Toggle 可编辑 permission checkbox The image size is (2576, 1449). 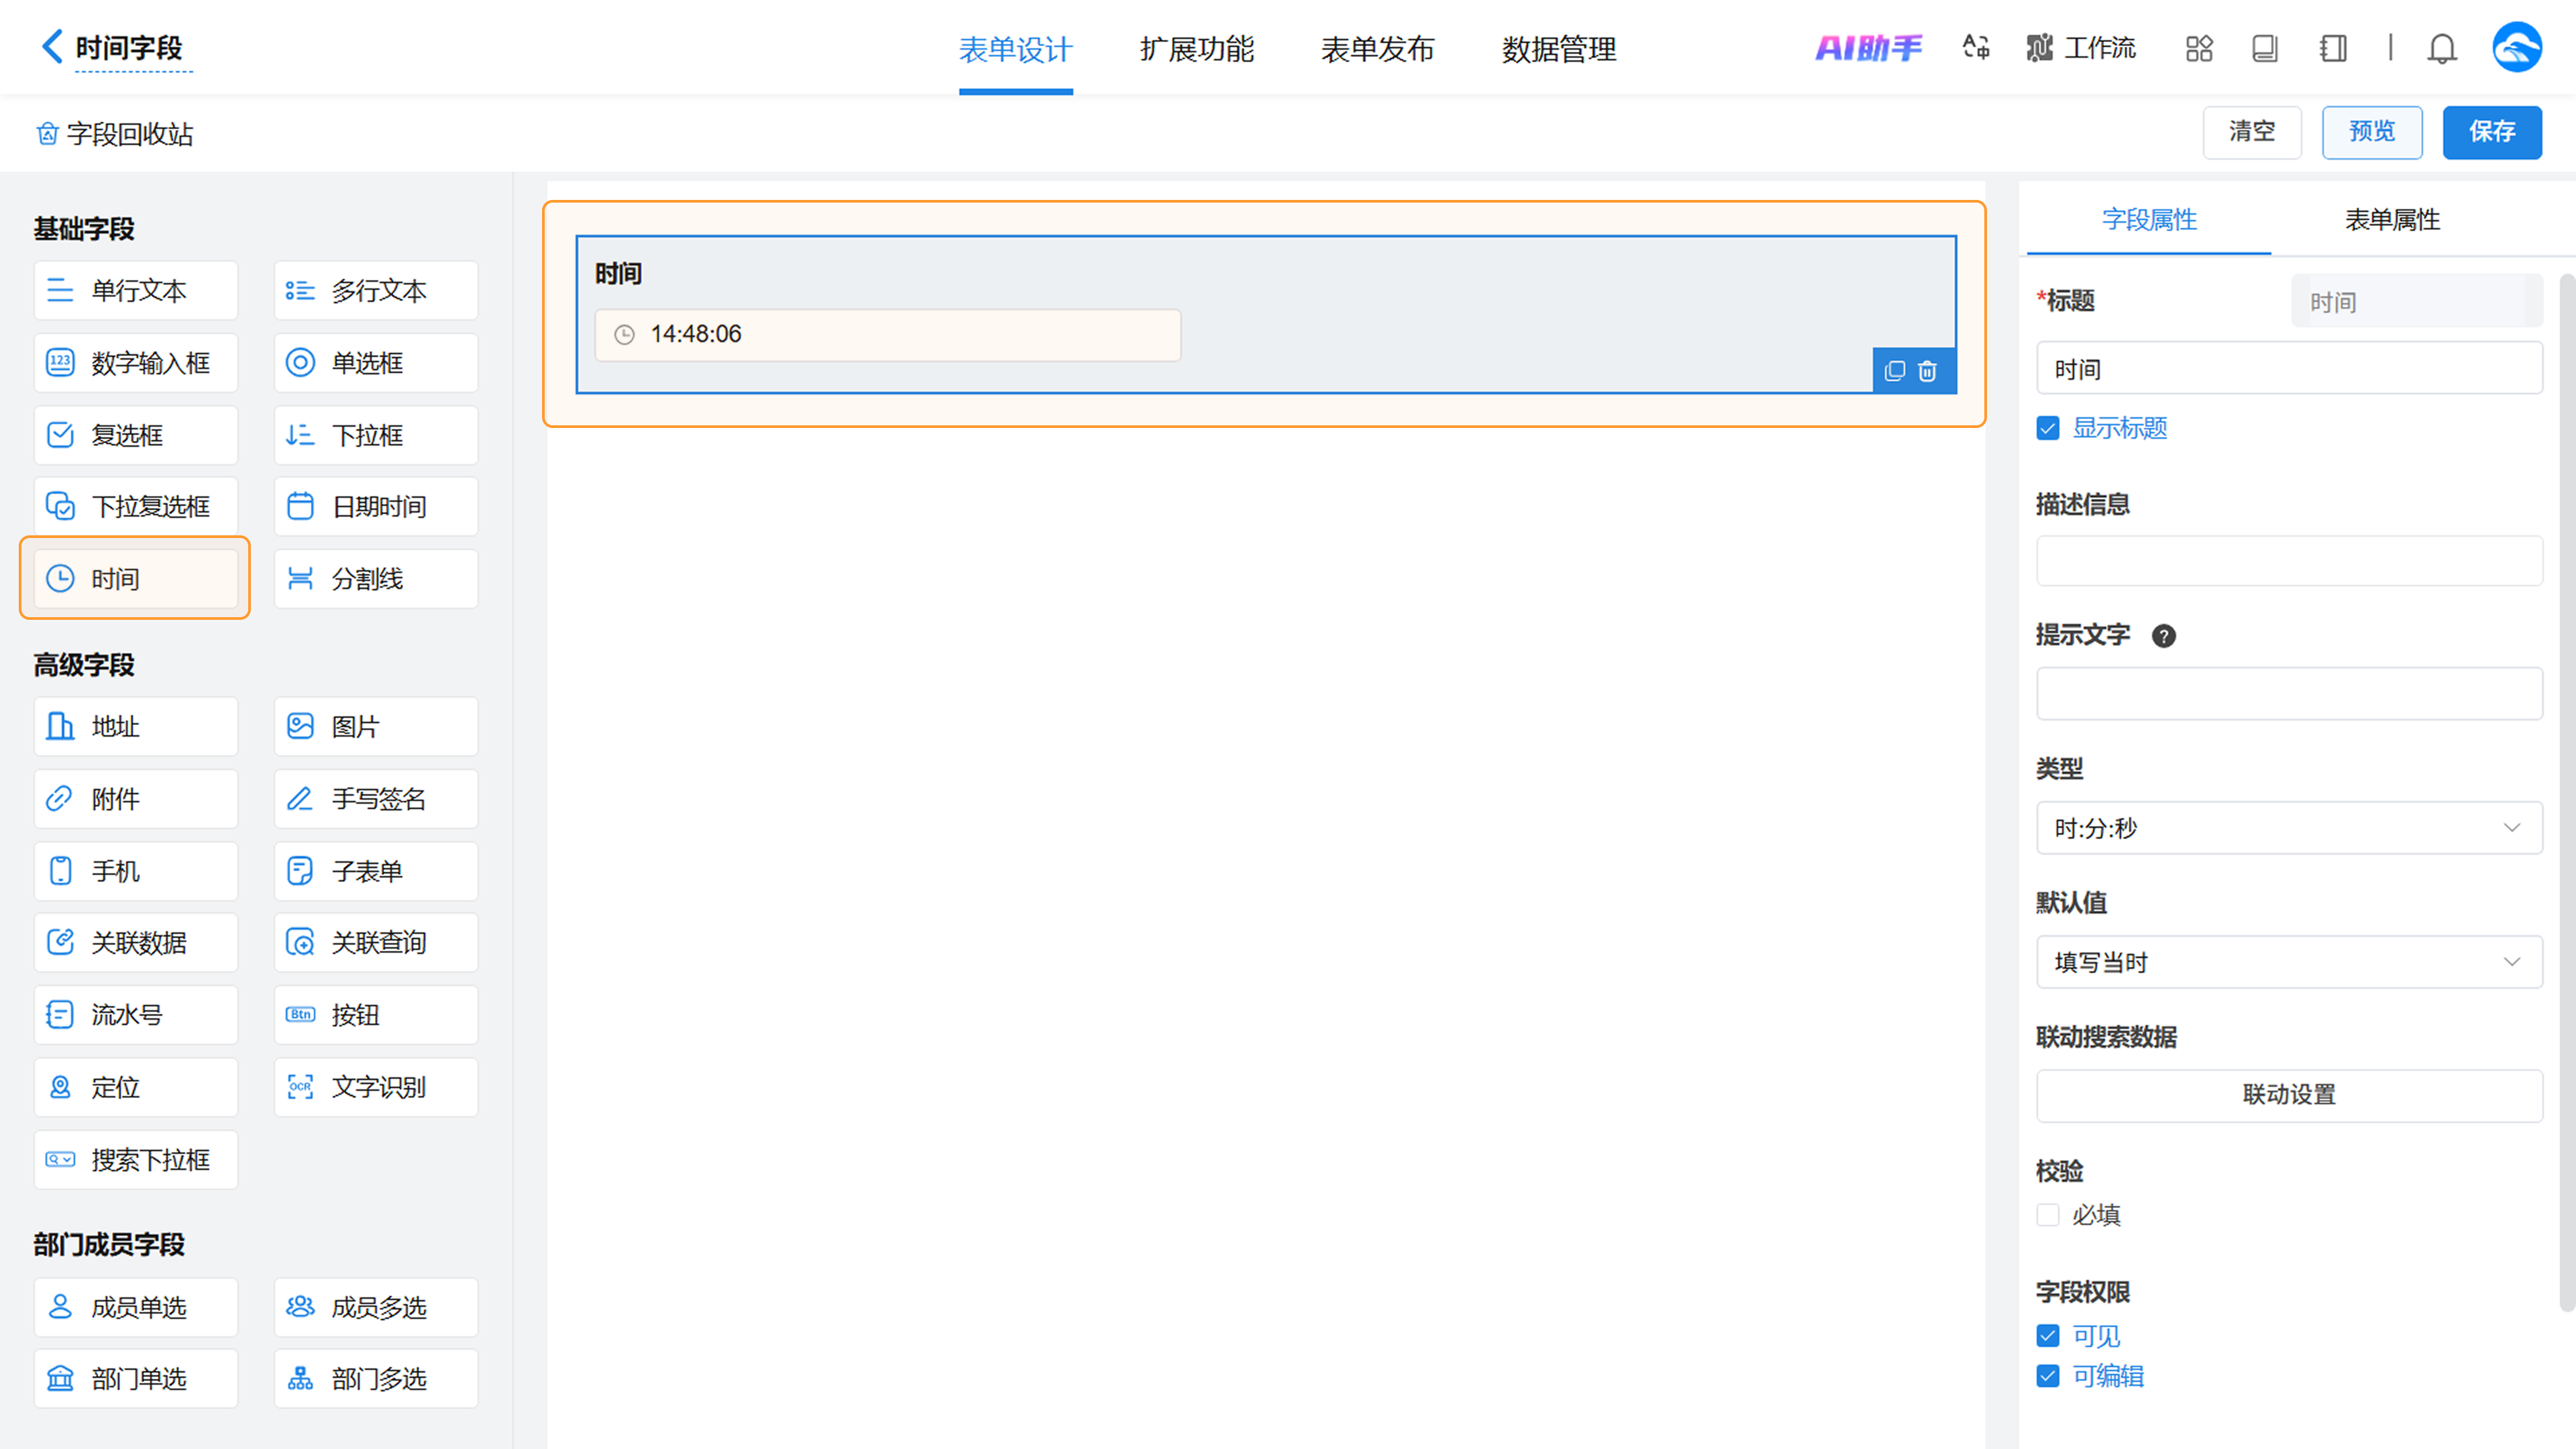(2048, 1376)
